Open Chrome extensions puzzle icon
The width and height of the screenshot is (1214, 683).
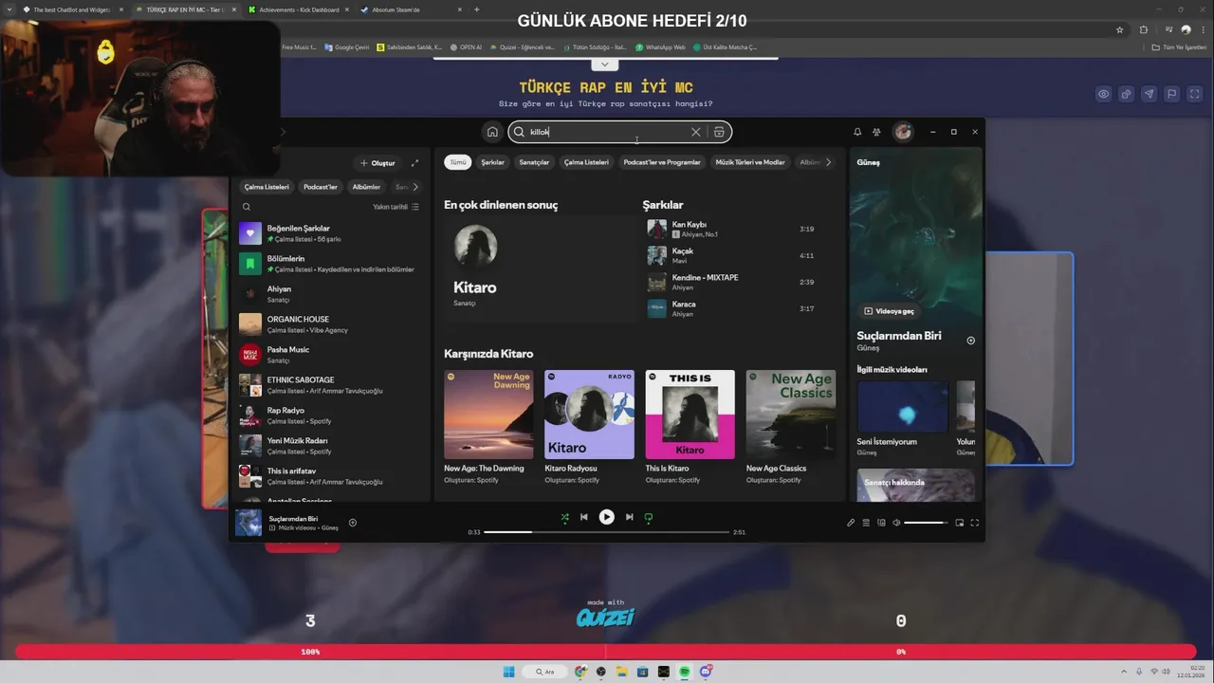1143,29
